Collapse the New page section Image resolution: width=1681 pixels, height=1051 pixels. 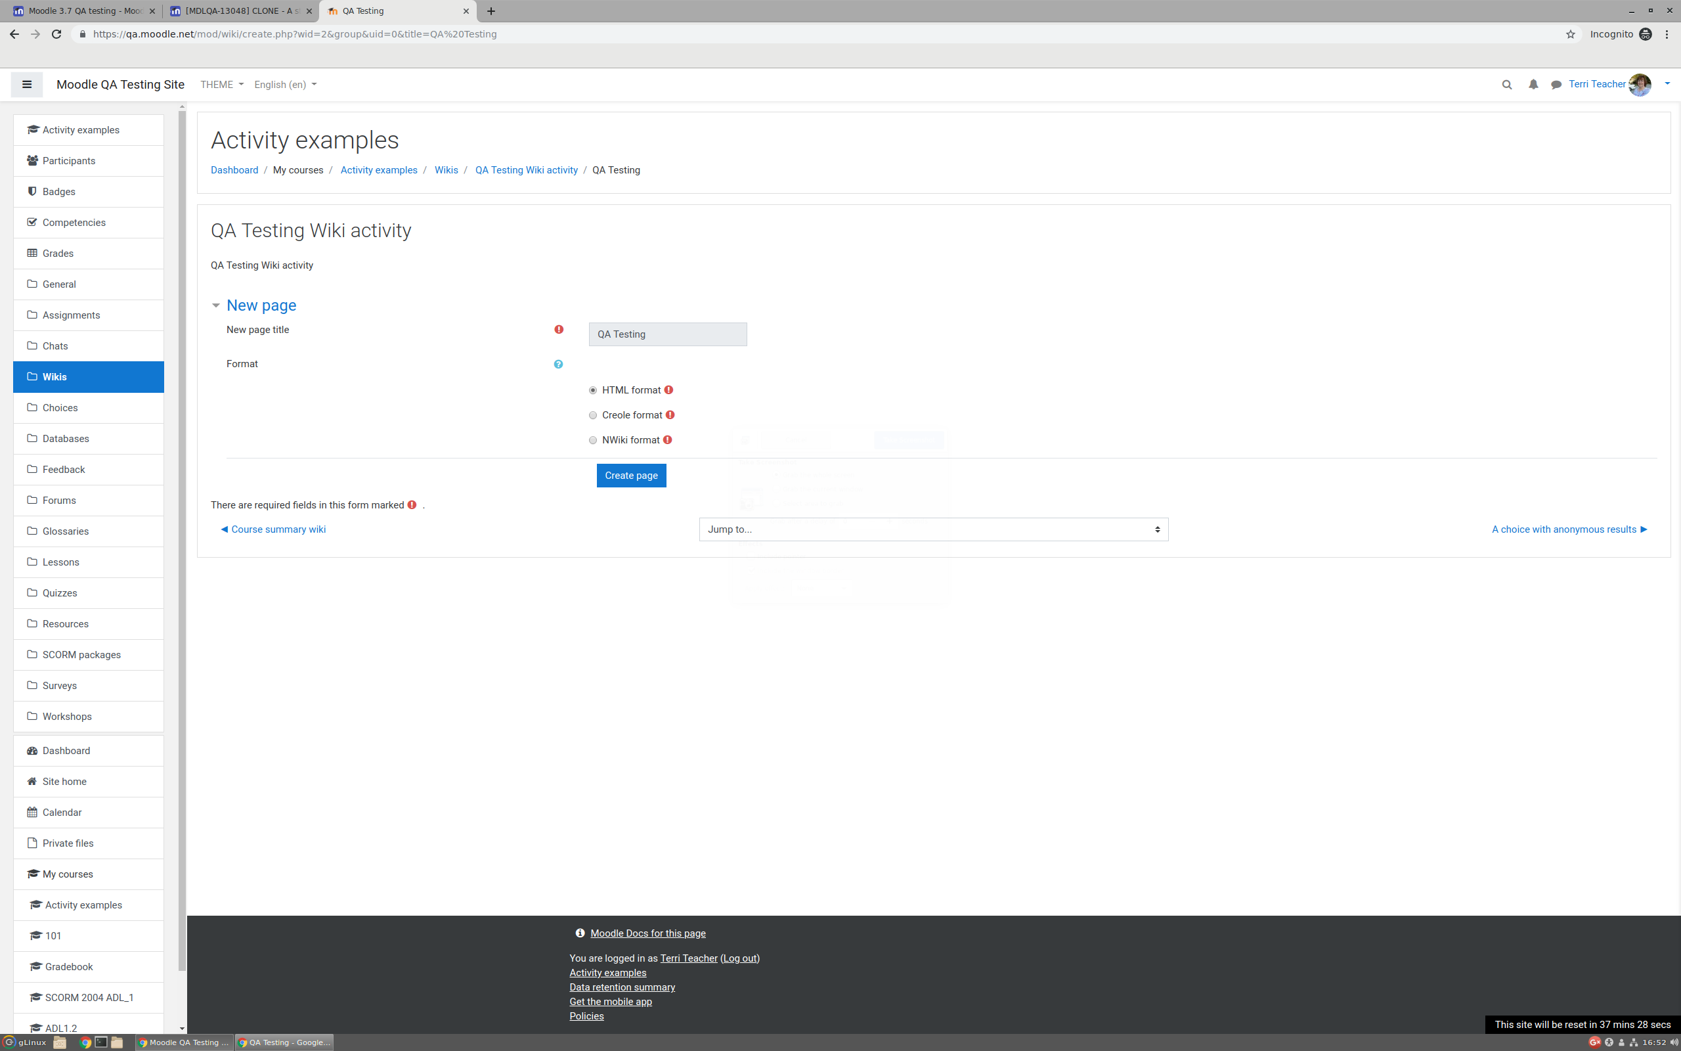coord(216,305)
